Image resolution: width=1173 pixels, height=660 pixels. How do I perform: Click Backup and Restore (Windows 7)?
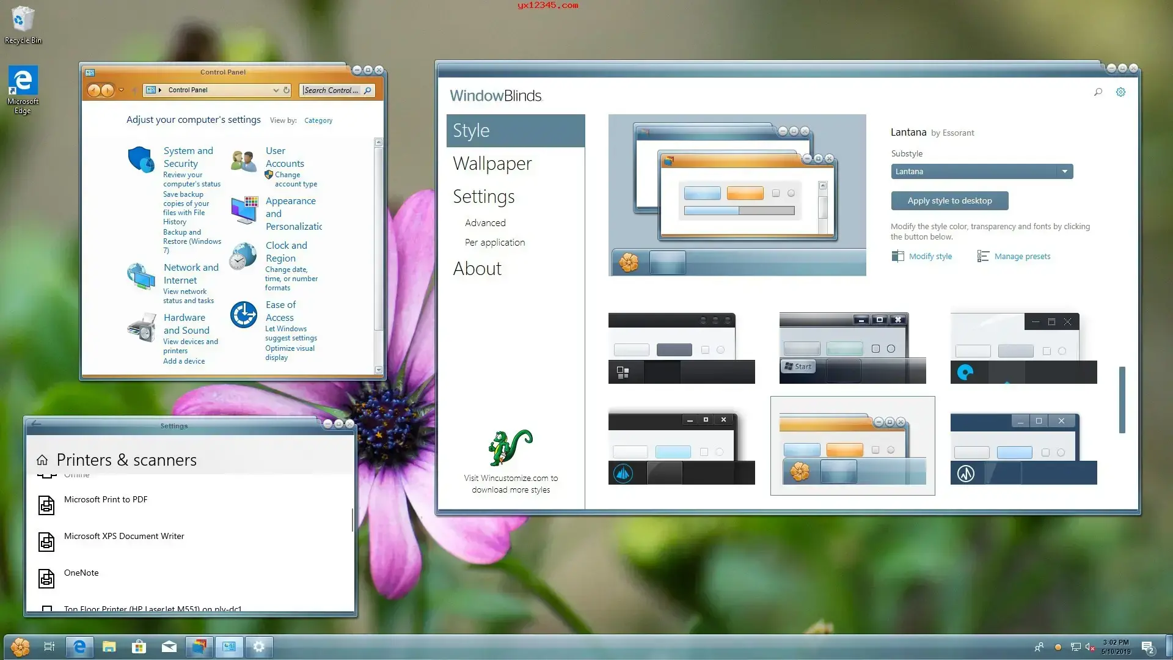192,241
